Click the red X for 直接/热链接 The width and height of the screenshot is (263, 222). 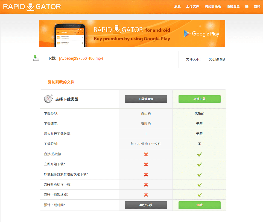[x=146, y=154]
